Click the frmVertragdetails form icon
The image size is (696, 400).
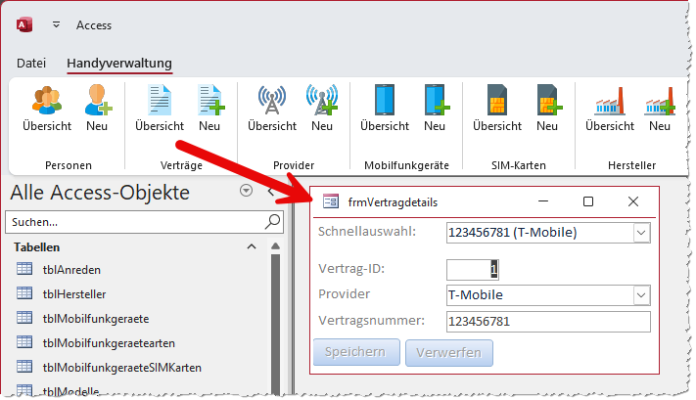point(331,201)
